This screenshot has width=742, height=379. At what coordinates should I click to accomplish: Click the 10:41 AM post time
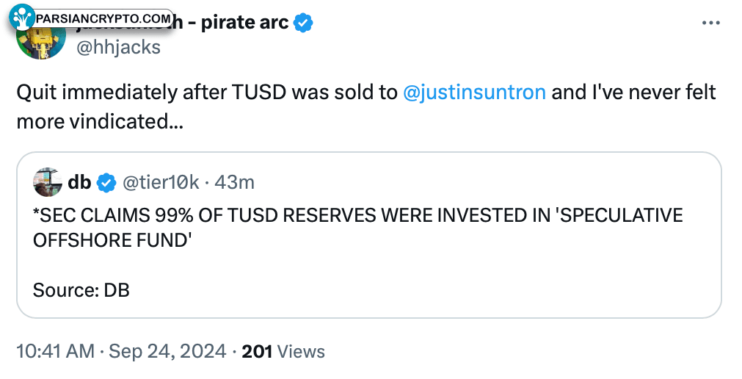55,352
